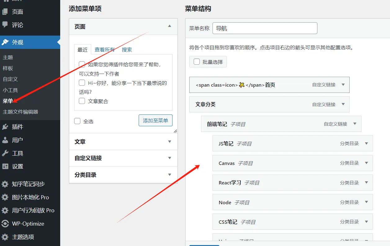Screen dimensions: 390x246
Task: Click the gear icon beside 用户行为回放 Pro
Action: point(5,210)
